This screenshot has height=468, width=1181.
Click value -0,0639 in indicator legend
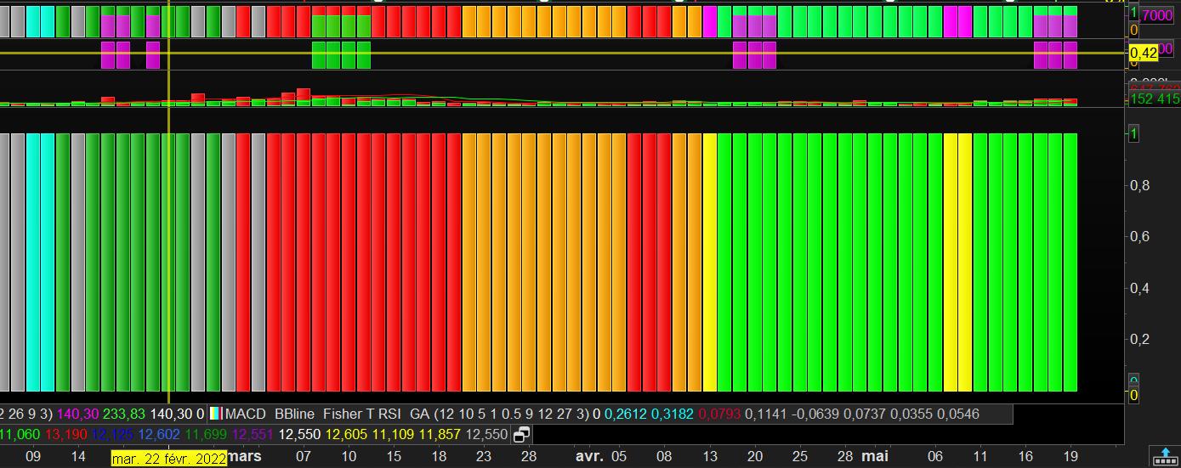815,414
